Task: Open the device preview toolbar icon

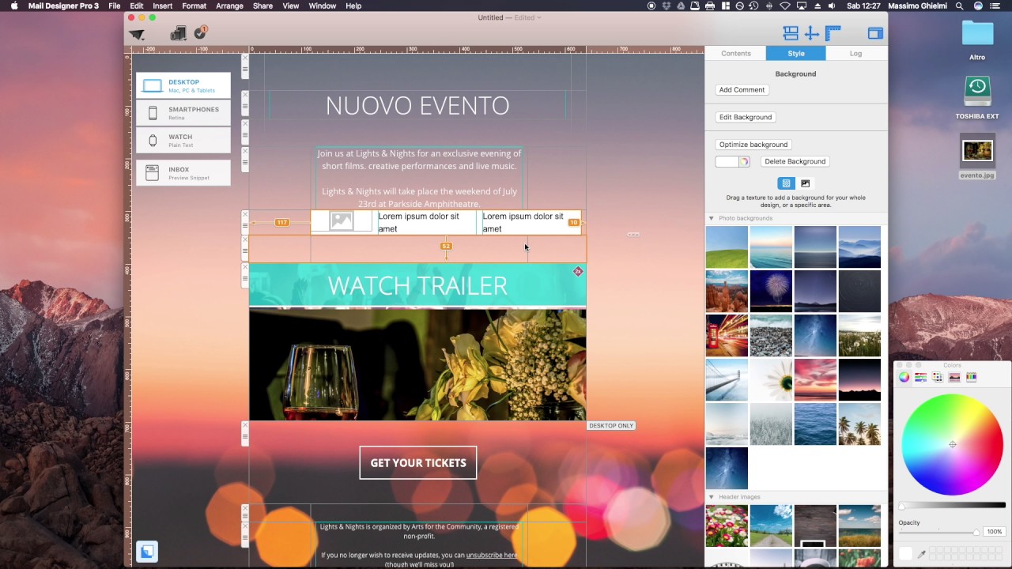Action: tap(179, 33)
